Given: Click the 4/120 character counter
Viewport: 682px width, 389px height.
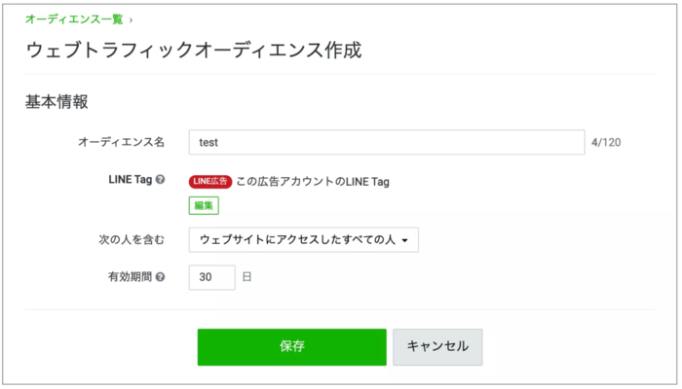Looking at the screenshot, I should click(x=606, y=143).
